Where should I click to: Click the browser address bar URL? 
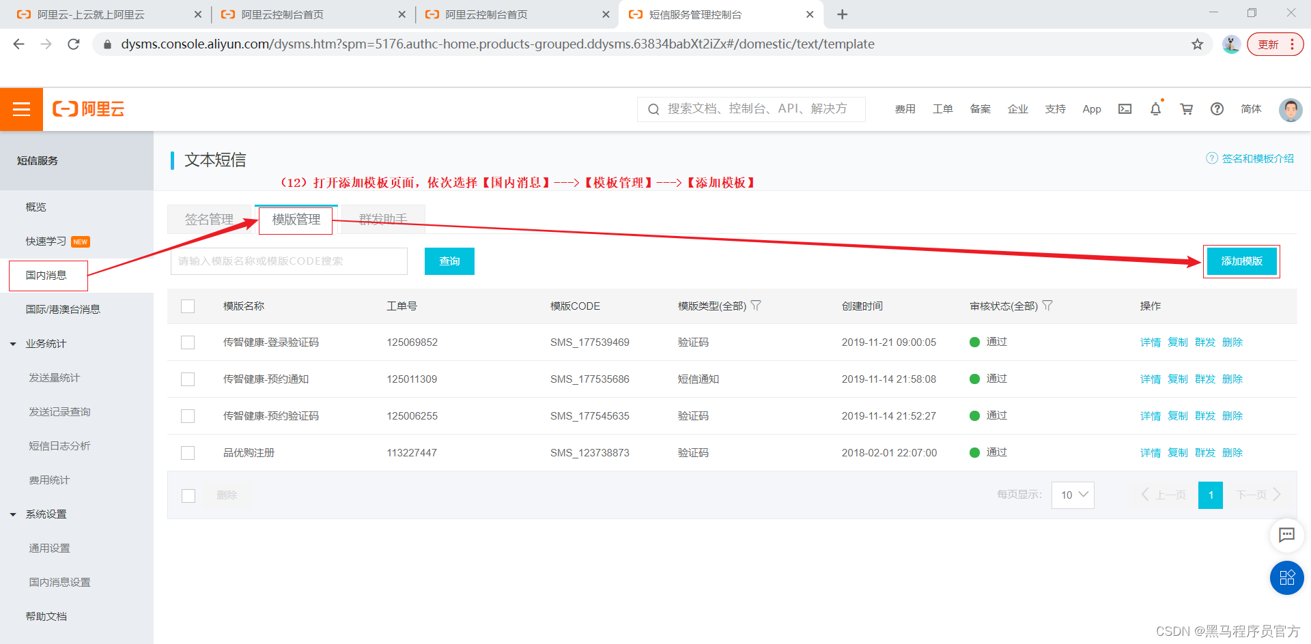498,44
